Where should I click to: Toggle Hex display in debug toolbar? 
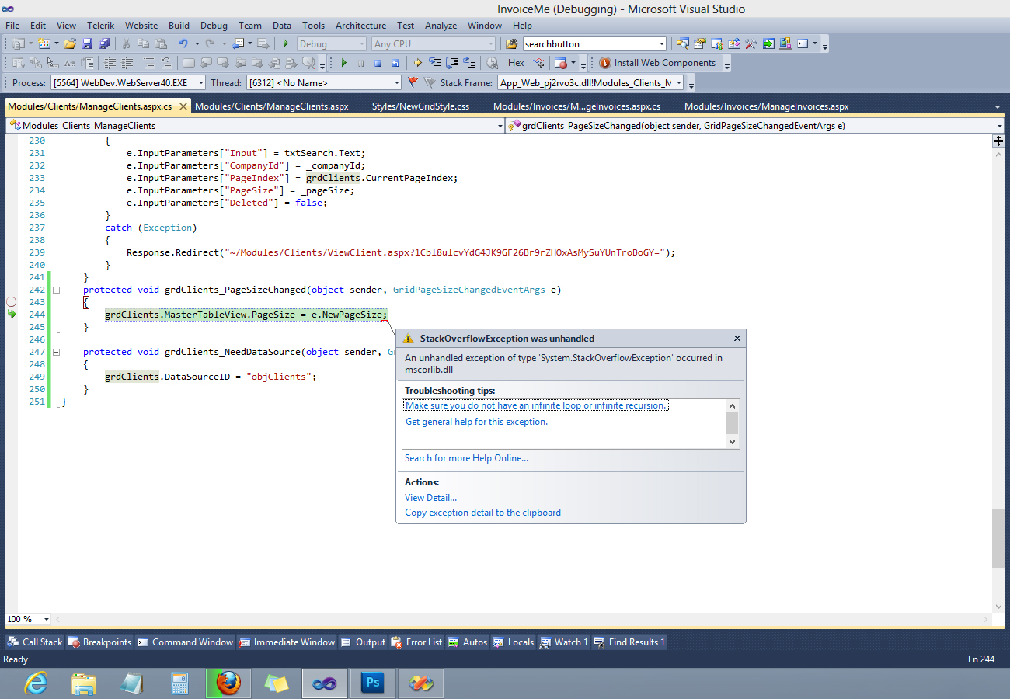[516, 63]
